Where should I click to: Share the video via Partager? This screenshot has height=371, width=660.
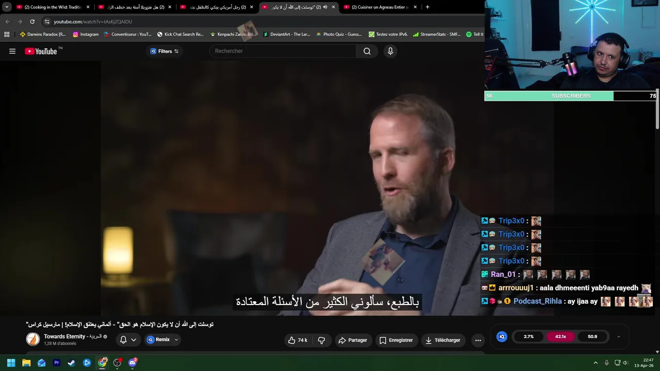[x=353, y=340]
